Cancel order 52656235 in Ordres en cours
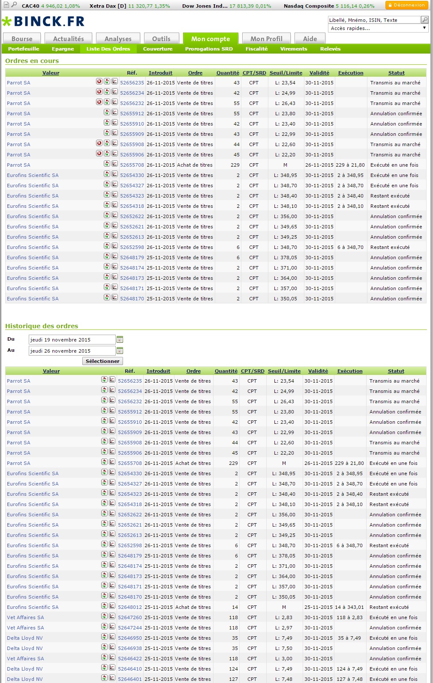Screen dimensions: 433x683 tap(99, 81)
